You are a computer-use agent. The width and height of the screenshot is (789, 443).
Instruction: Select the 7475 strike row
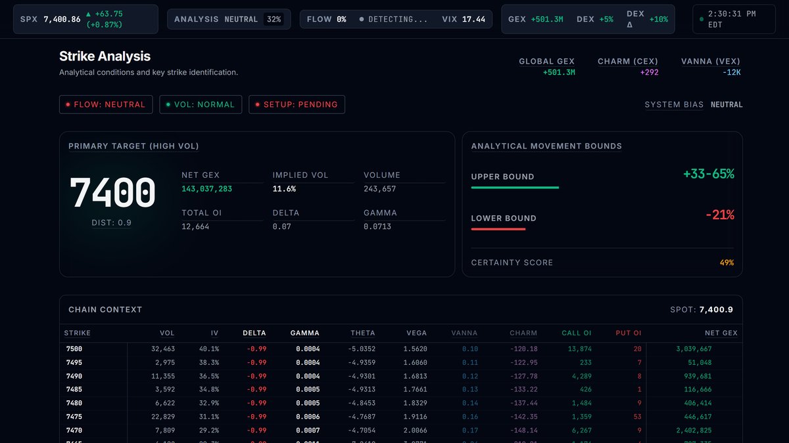coord(401,417)
